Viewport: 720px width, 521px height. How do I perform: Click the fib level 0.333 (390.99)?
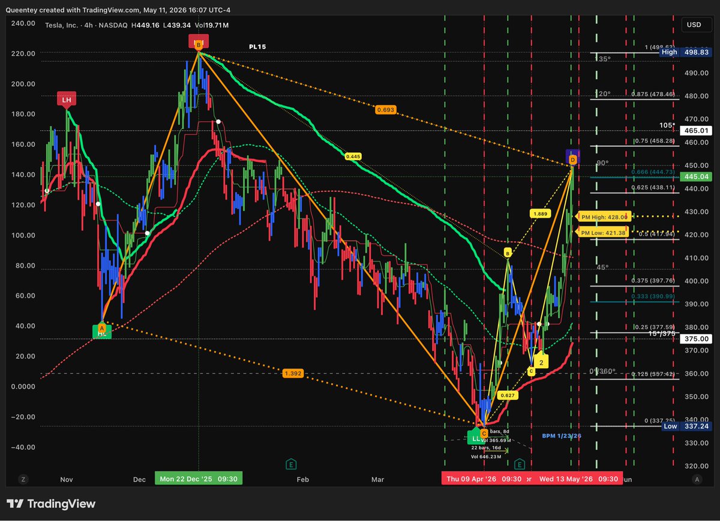(654, 296)
